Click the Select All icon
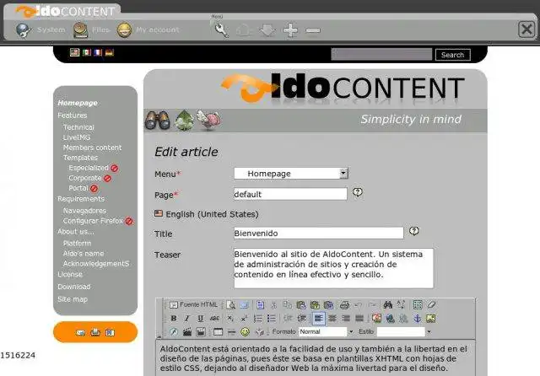 (x=418, y=305)
